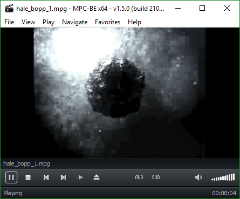
Task: Minimize the MPC-BE window
Action: point(178,8)
